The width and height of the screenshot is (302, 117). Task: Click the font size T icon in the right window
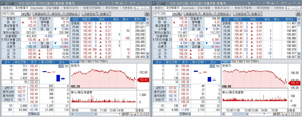pos(264,3)
